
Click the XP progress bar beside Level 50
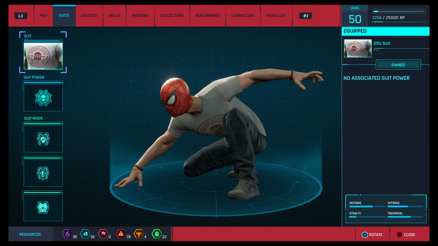(x=399, y=12)
